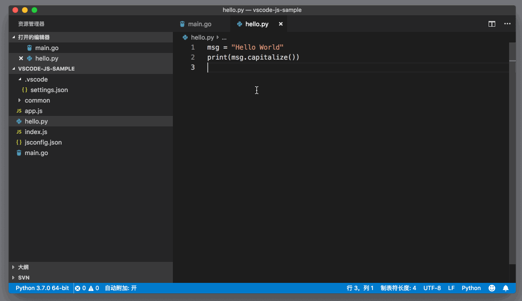The image size is (522, 301).
Task: Expand the SVN panel
Action: 23,277
